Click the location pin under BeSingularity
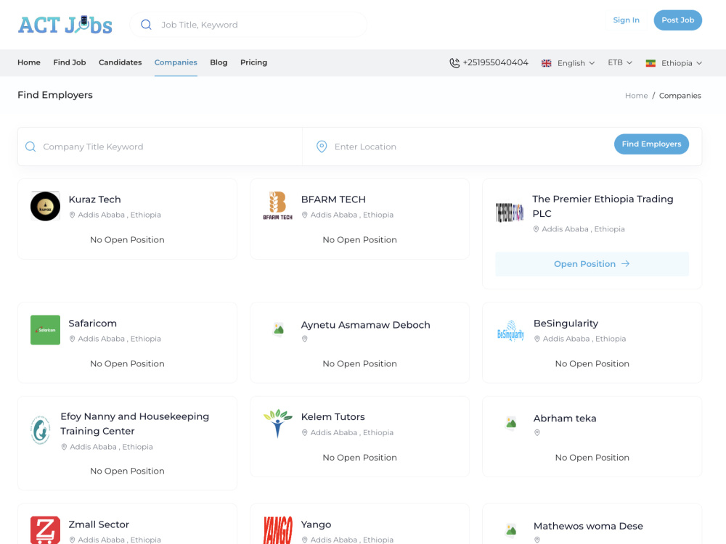 [x=537, y=339]
